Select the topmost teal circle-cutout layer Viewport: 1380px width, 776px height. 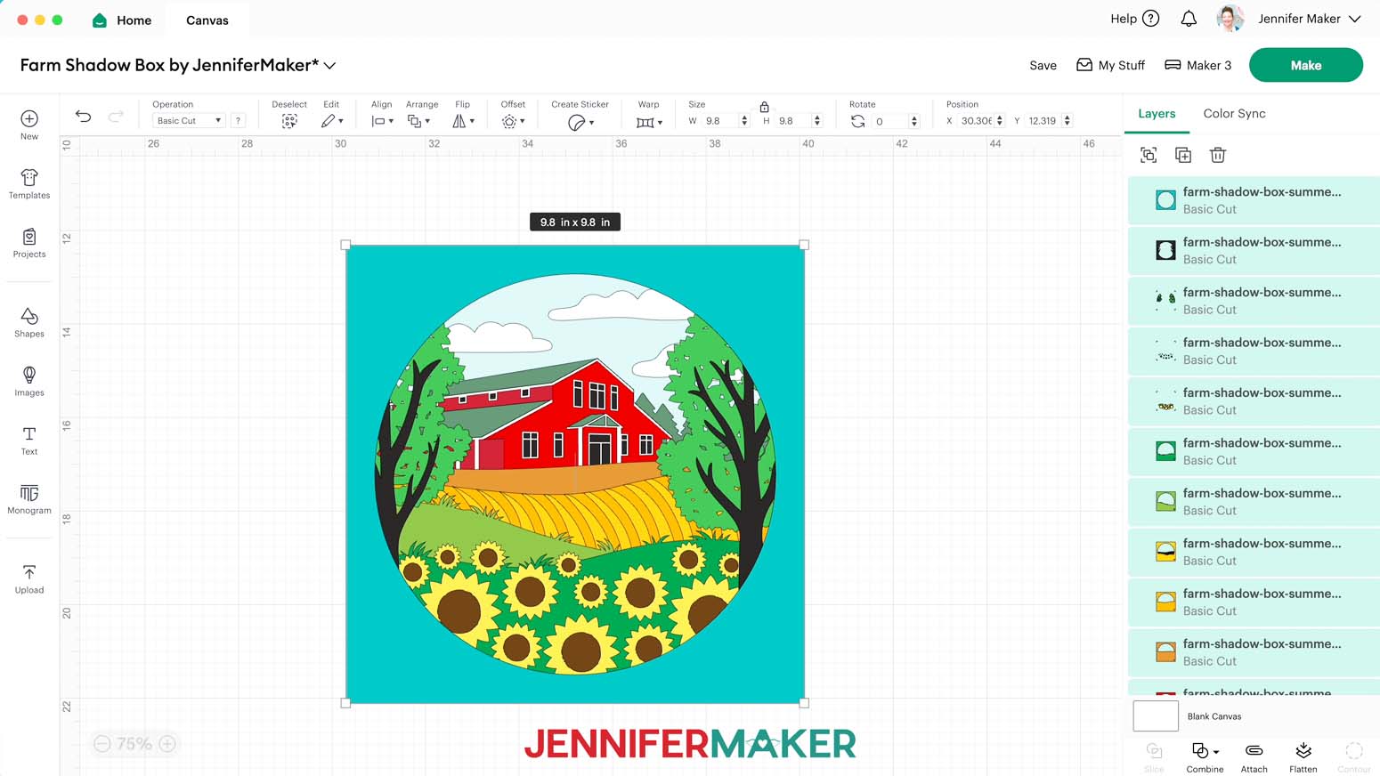coord(1254,200)
